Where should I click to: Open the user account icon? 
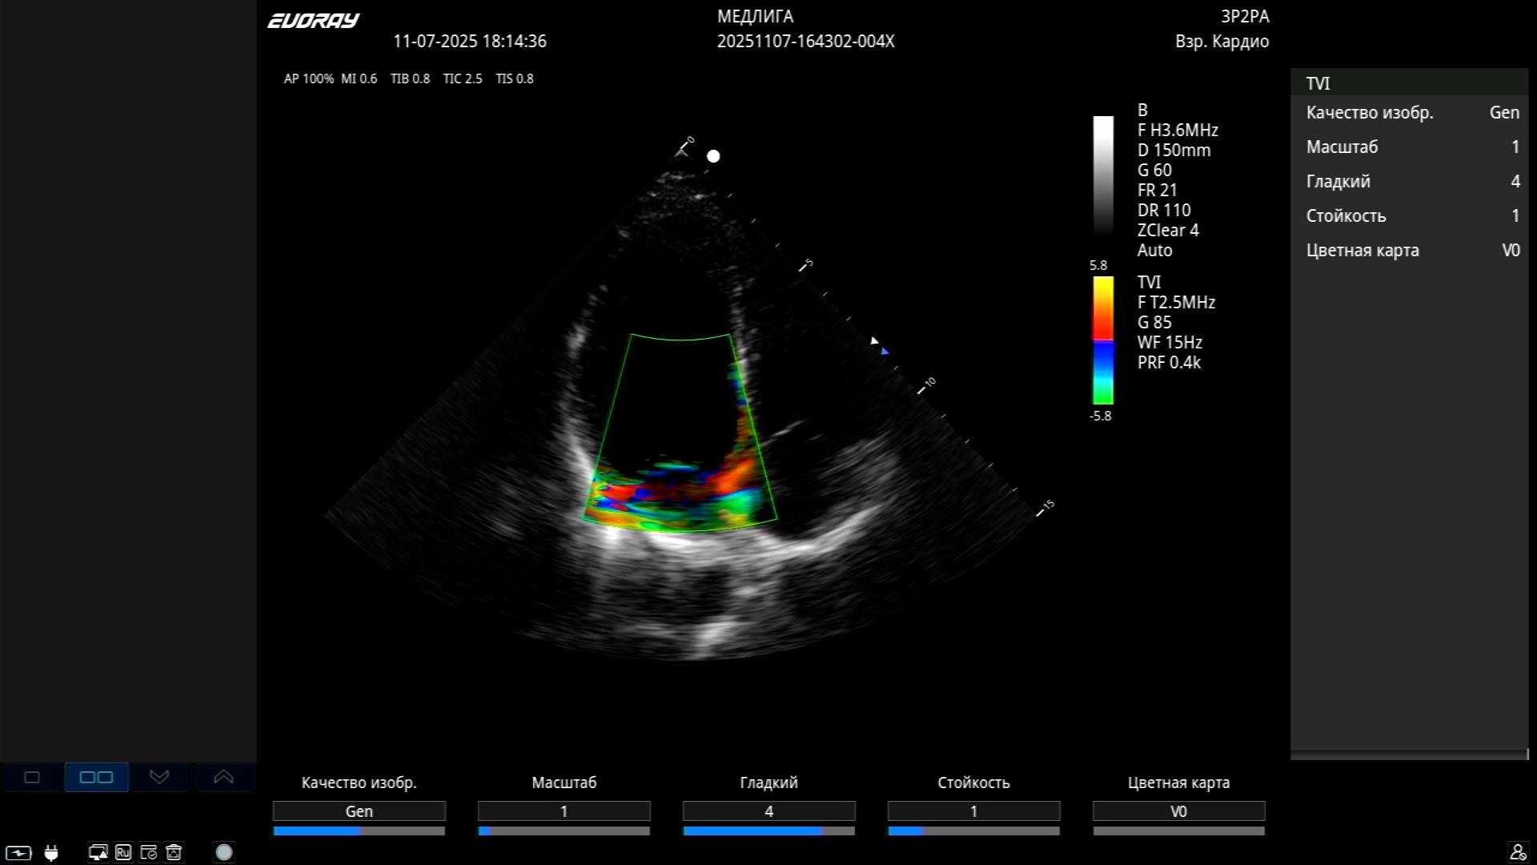coord(1517,852)
